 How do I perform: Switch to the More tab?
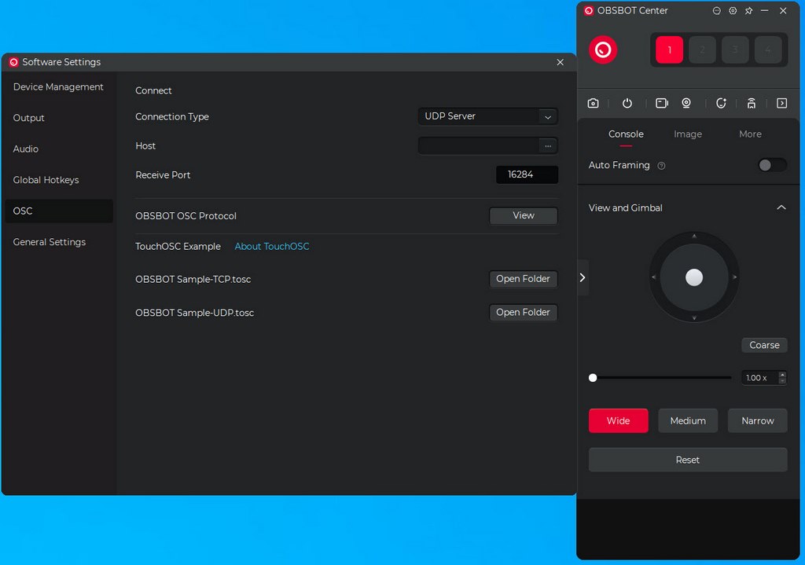point(750,134)
